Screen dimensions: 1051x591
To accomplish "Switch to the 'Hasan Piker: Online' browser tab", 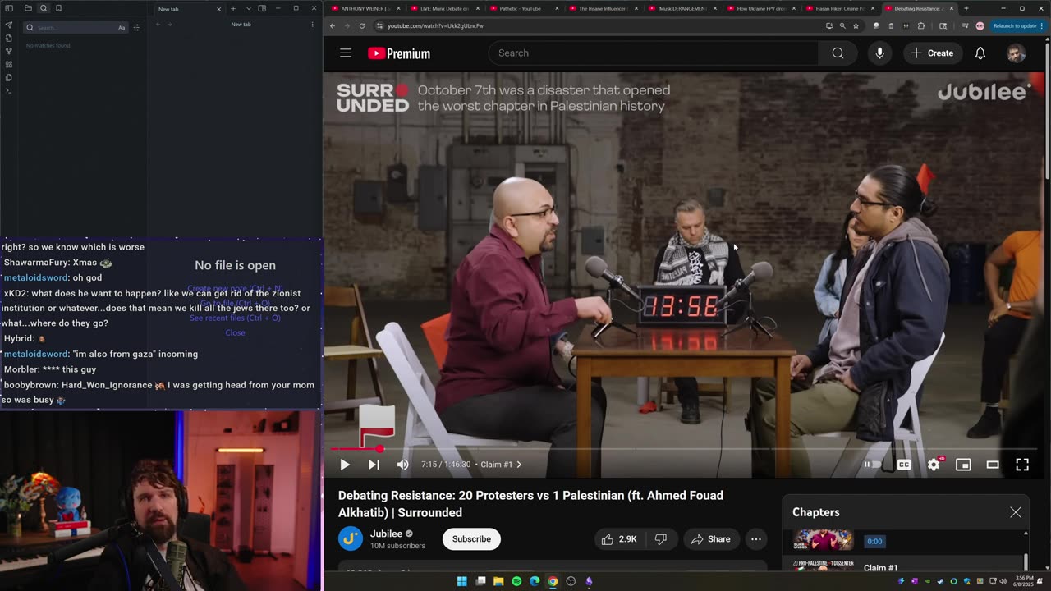I will [838, 8].
